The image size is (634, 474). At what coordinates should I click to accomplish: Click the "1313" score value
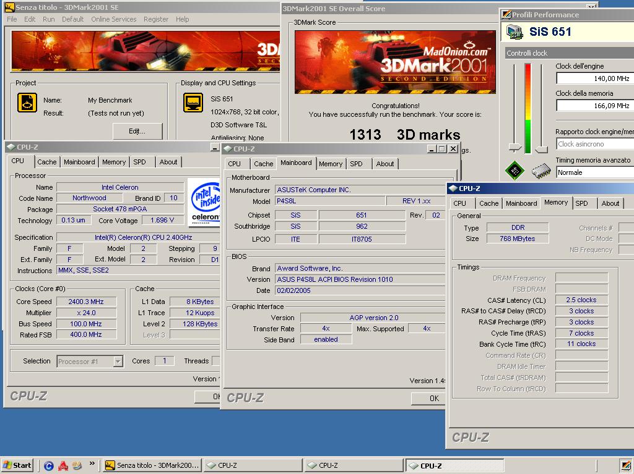(x=365, y=135)
